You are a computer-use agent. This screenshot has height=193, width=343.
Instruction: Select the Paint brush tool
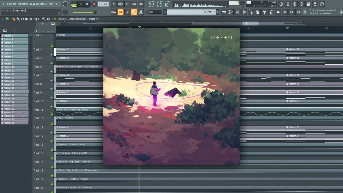tap(18, 19)
